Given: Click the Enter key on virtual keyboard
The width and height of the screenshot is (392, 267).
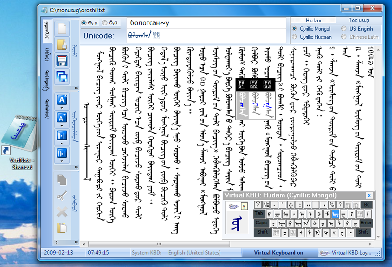Looking at the screenshot, I should [366, 223].
